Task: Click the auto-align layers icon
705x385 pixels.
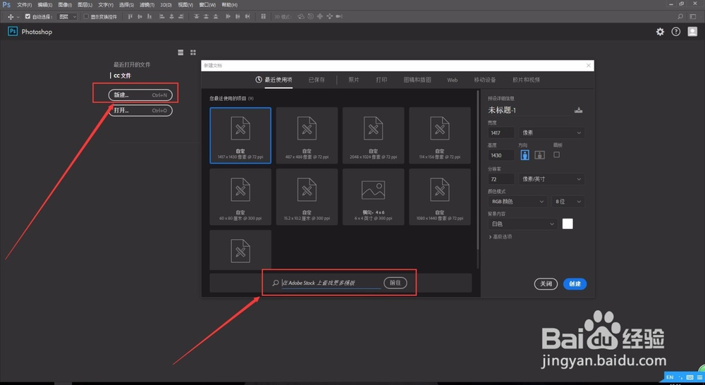Action: pos(264,17)
